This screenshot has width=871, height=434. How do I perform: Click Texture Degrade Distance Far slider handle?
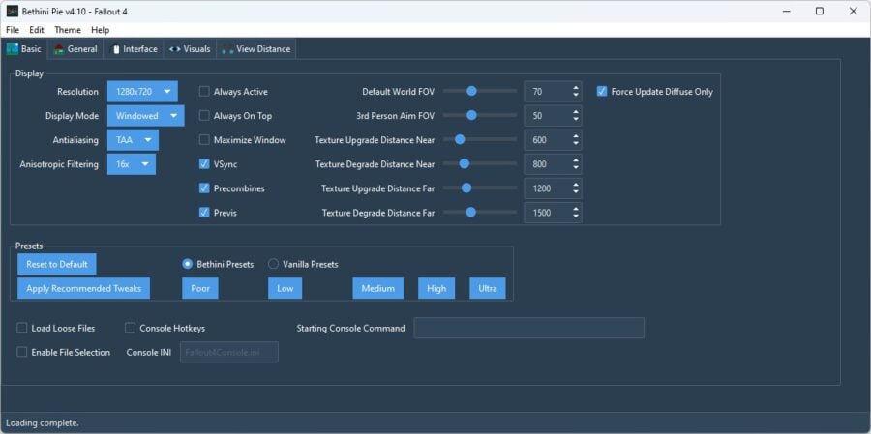pos(471,212)
